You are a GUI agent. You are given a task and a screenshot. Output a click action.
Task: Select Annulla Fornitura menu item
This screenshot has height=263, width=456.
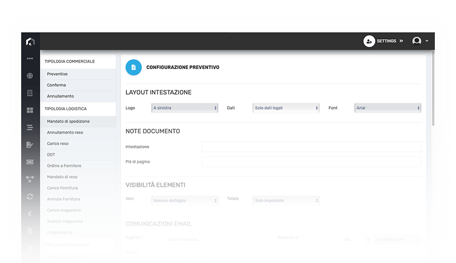pos(78,199)
